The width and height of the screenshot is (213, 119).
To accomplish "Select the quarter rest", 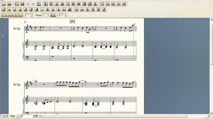I will coord(88,10).
